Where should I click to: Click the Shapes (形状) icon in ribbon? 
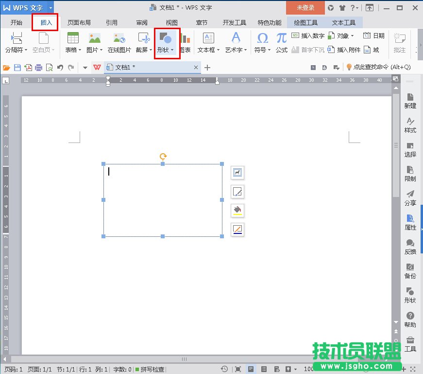click(x=165, y=39)
